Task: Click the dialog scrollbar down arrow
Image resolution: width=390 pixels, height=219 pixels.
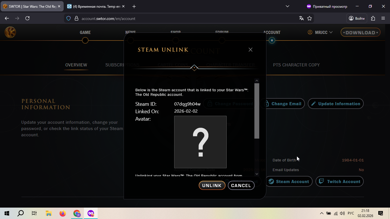Action: (x=257, y=174)
